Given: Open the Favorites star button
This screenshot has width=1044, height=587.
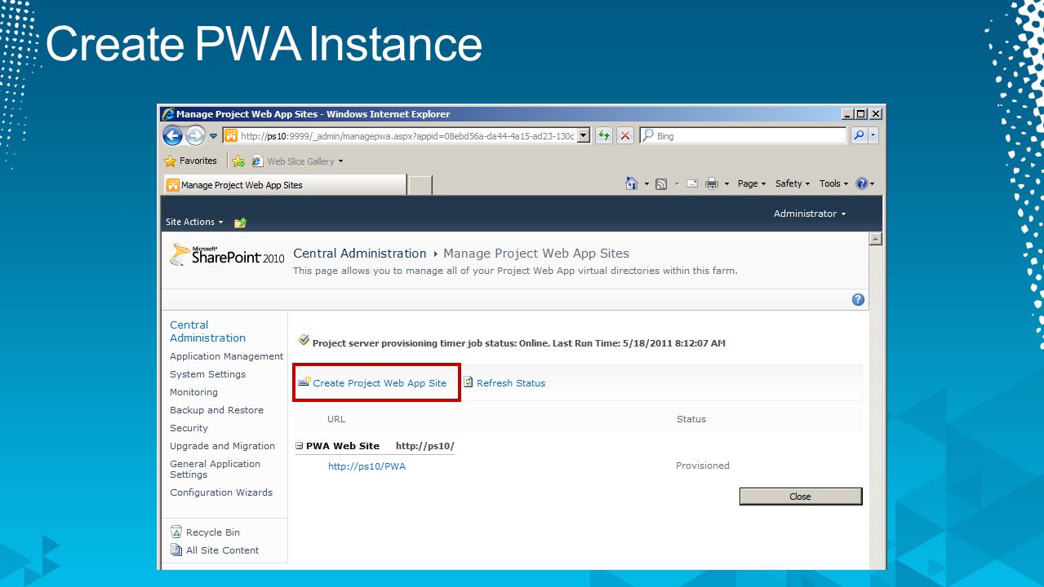Looking at the screenshot, I should 191,161.
